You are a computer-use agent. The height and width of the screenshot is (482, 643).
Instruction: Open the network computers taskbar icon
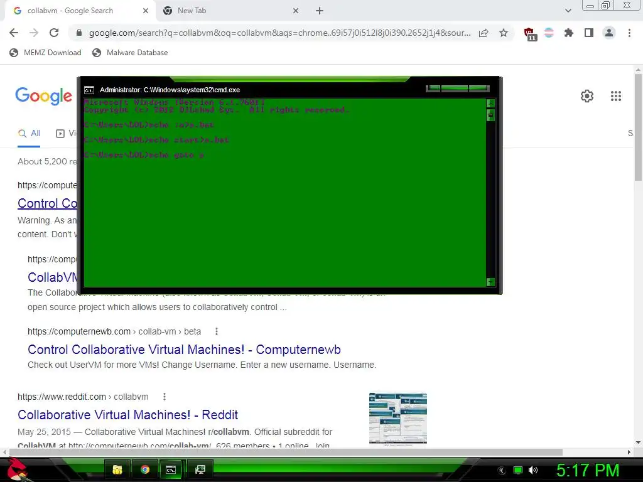point(200,469)
